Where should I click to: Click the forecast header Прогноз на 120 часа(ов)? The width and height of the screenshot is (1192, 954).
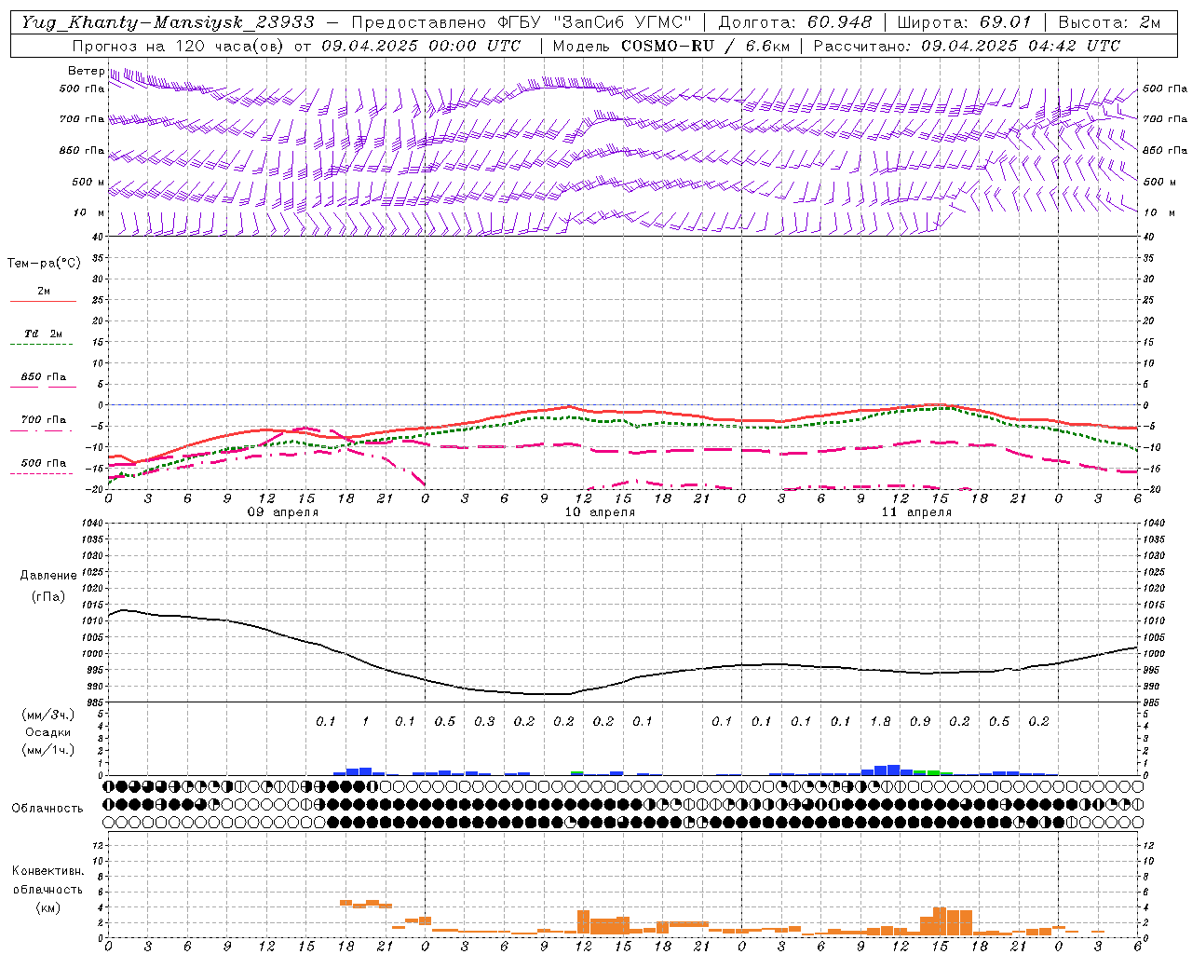click(x=179, y=46)
